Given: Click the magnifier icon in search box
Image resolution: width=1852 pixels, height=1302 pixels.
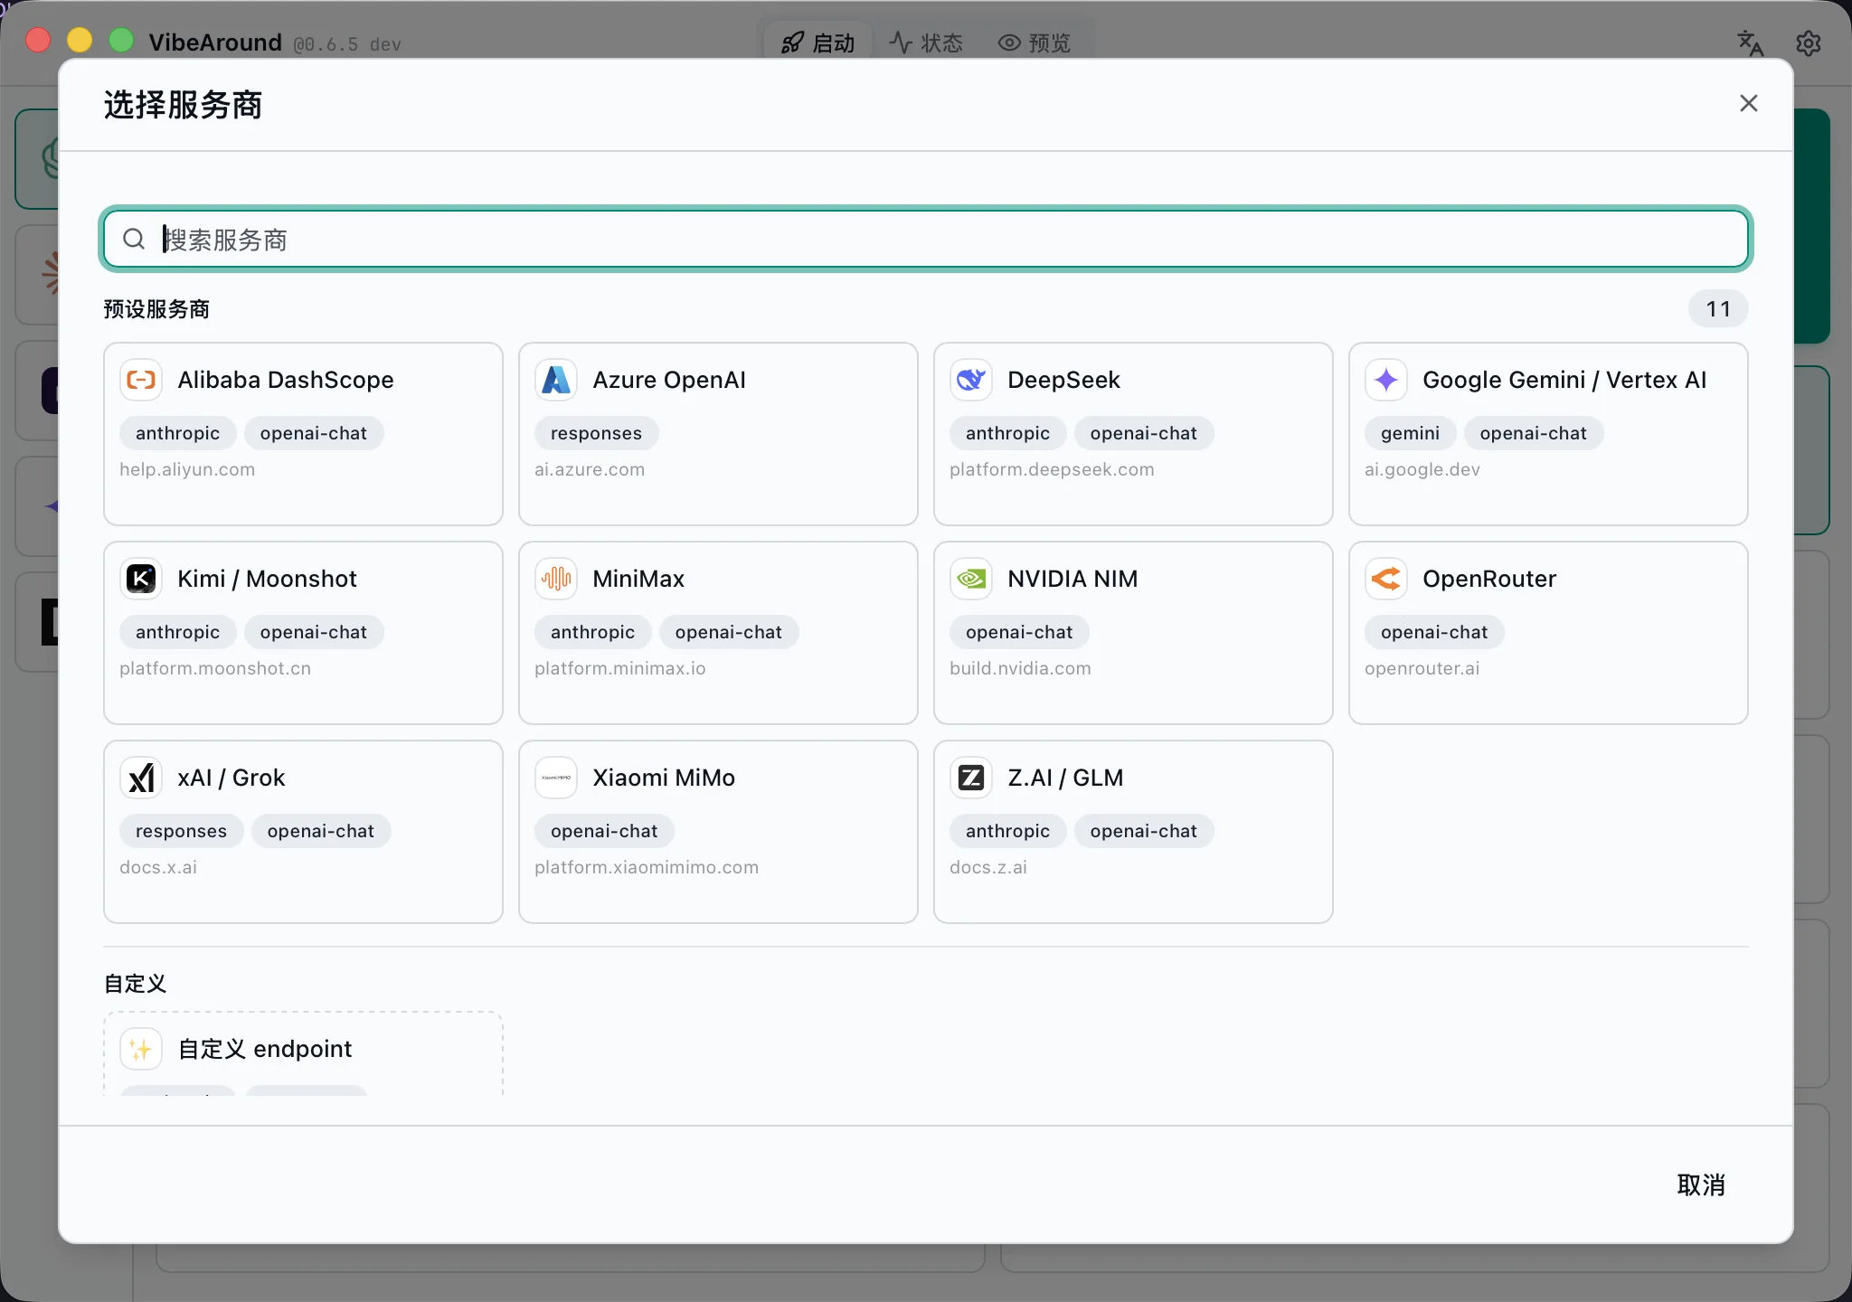Looking at the screenshot, I should click(134, 239).
